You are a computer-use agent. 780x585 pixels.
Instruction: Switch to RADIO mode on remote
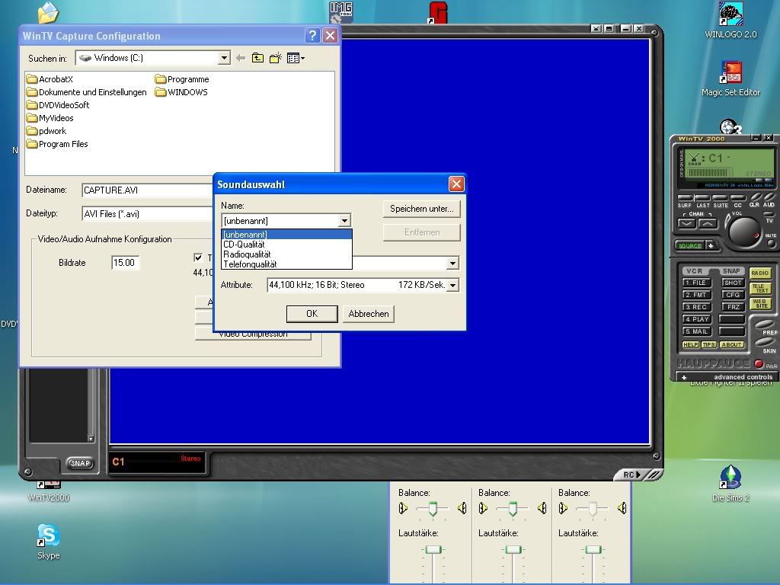(x=759, y=273)
